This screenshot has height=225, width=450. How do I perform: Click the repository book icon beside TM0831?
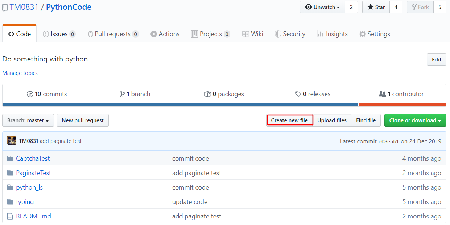[5, 7]
